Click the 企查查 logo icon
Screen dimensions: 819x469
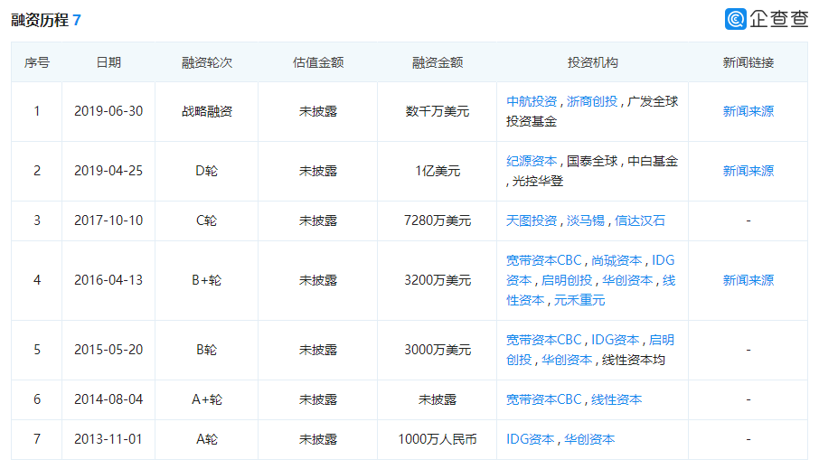coord(736,19)
